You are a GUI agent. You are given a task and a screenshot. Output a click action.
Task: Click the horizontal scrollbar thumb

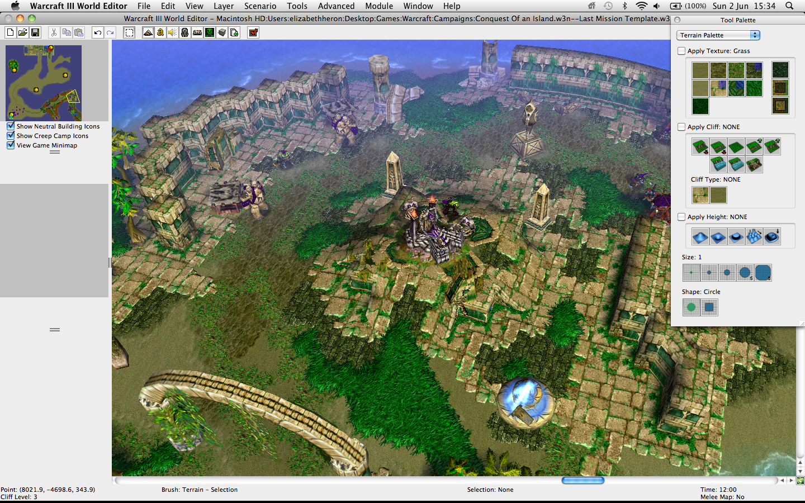click(583, 480)
